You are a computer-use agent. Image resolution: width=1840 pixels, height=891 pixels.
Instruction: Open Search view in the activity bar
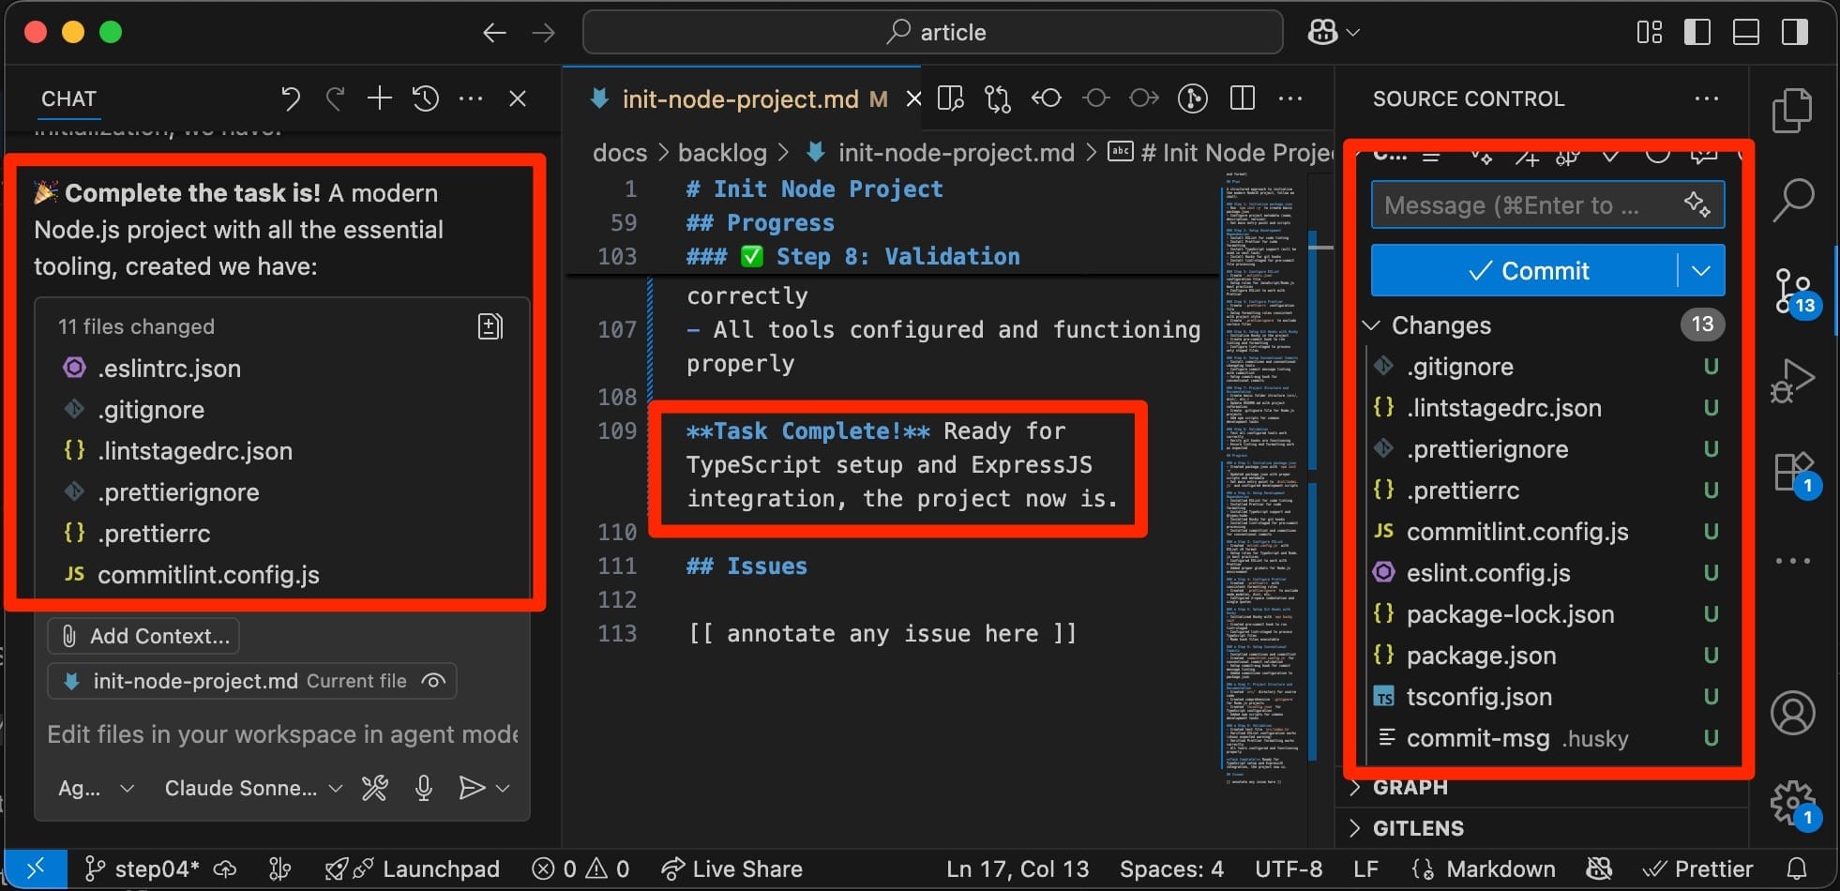click(1792, 198)
